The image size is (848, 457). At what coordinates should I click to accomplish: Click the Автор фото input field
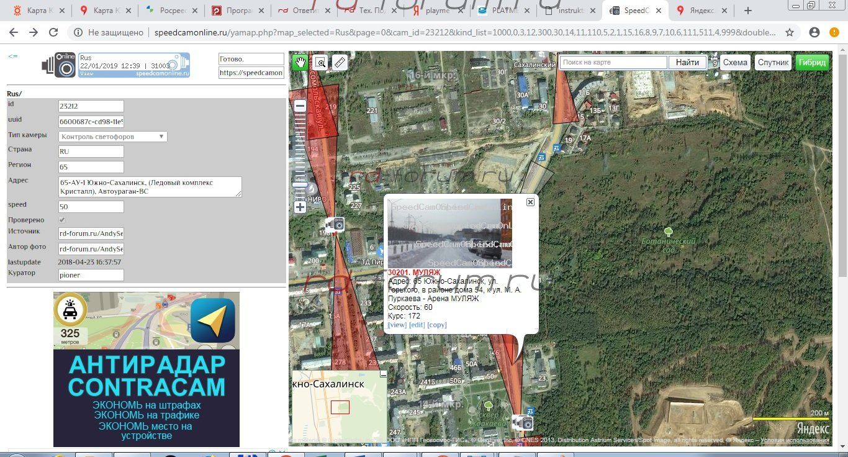tap(91, 249)
